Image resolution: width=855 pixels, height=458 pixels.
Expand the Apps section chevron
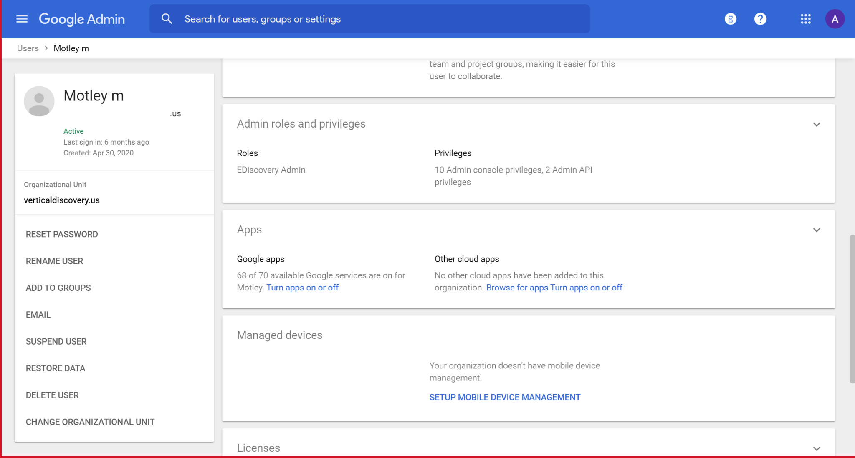(817, 230)
